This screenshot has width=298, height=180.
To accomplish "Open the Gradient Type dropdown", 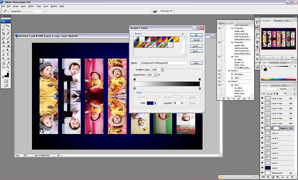I will (162, 70).
